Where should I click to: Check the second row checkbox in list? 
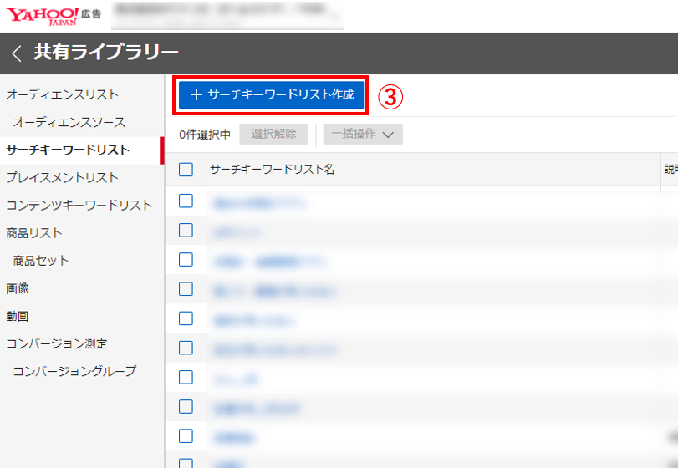pos(186,231)
